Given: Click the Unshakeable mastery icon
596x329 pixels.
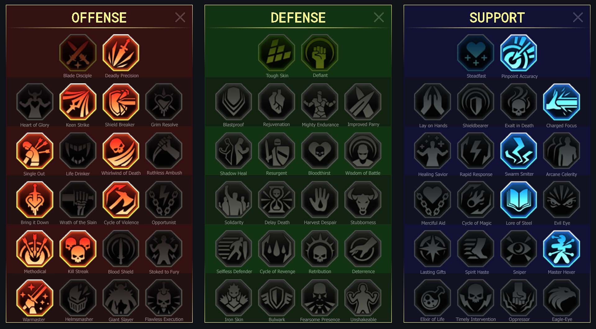Looking at the screenshot, I should [x=363, y=298].
